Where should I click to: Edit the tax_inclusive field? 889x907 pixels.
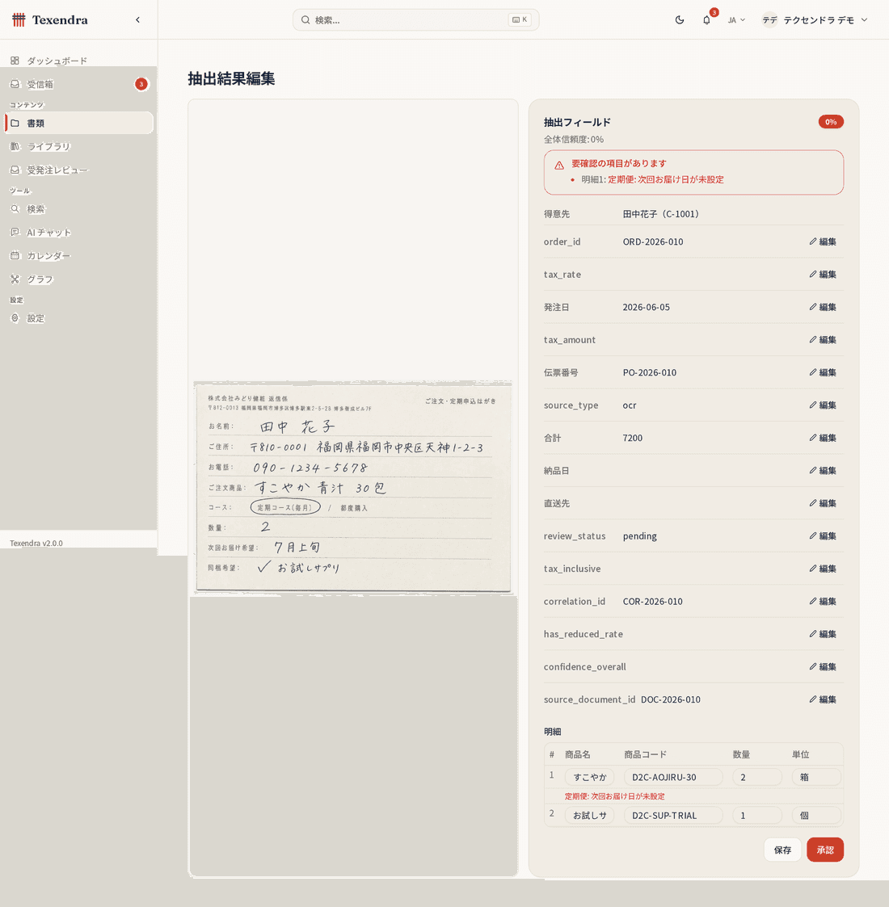click(823, 569)
